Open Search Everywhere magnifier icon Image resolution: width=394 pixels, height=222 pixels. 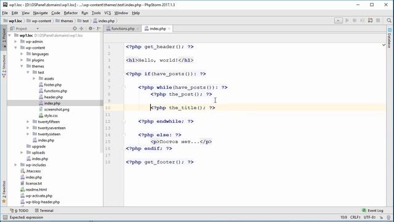pyautogui.click(x=389, y=20)
